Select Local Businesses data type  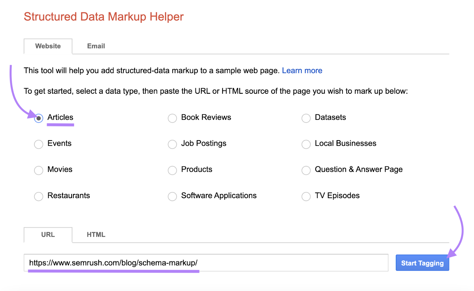click(x=306, y=144)
